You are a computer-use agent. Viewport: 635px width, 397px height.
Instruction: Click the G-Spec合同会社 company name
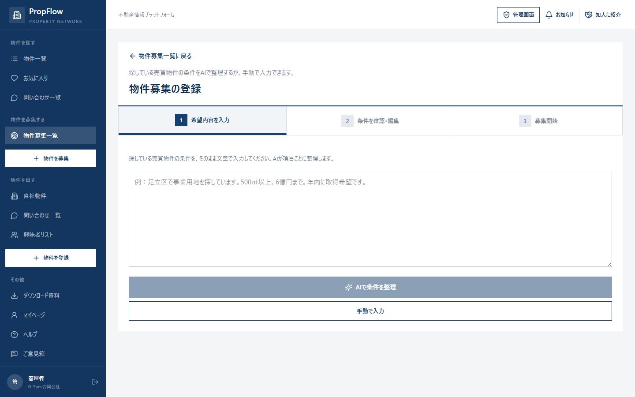[44, 387]
